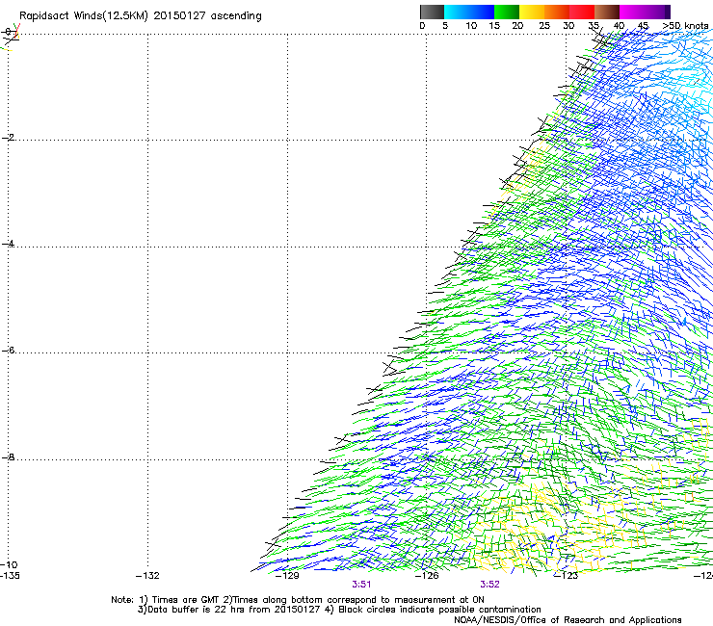This screenshot has width=713, height=626.
Task: Click the '-132' longitude axis label
Action: pos(147,576)
